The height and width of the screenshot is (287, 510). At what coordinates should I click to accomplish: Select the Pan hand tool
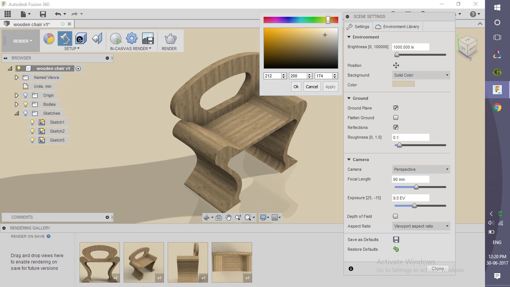tap(228, 217)
